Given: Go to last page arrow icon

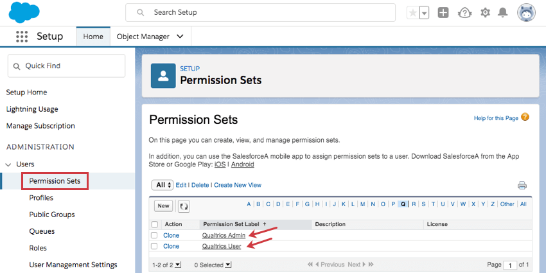Looking at the screenshot, I should click(x=371, y=265).
